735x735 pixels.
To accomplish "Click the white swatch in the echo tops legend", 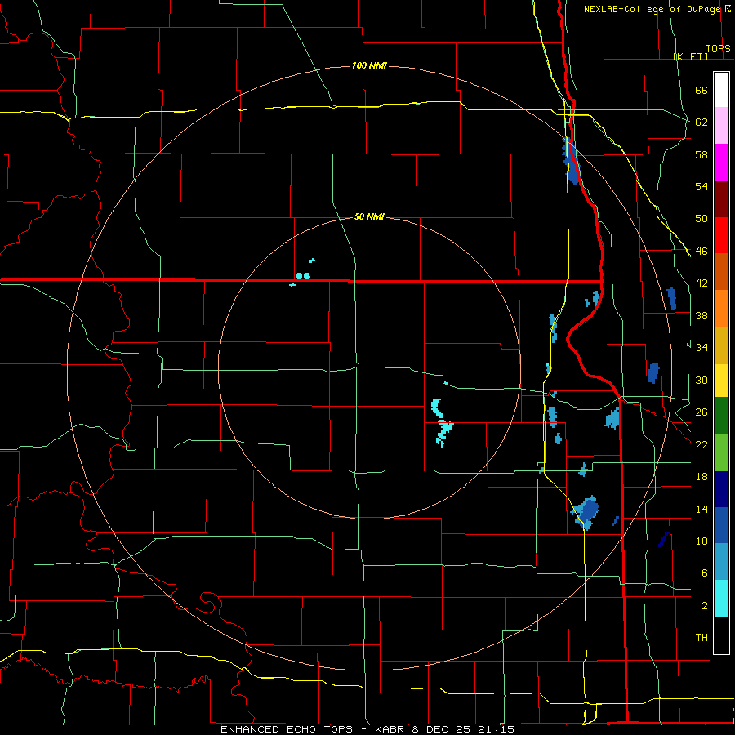I will coord(721,90).
